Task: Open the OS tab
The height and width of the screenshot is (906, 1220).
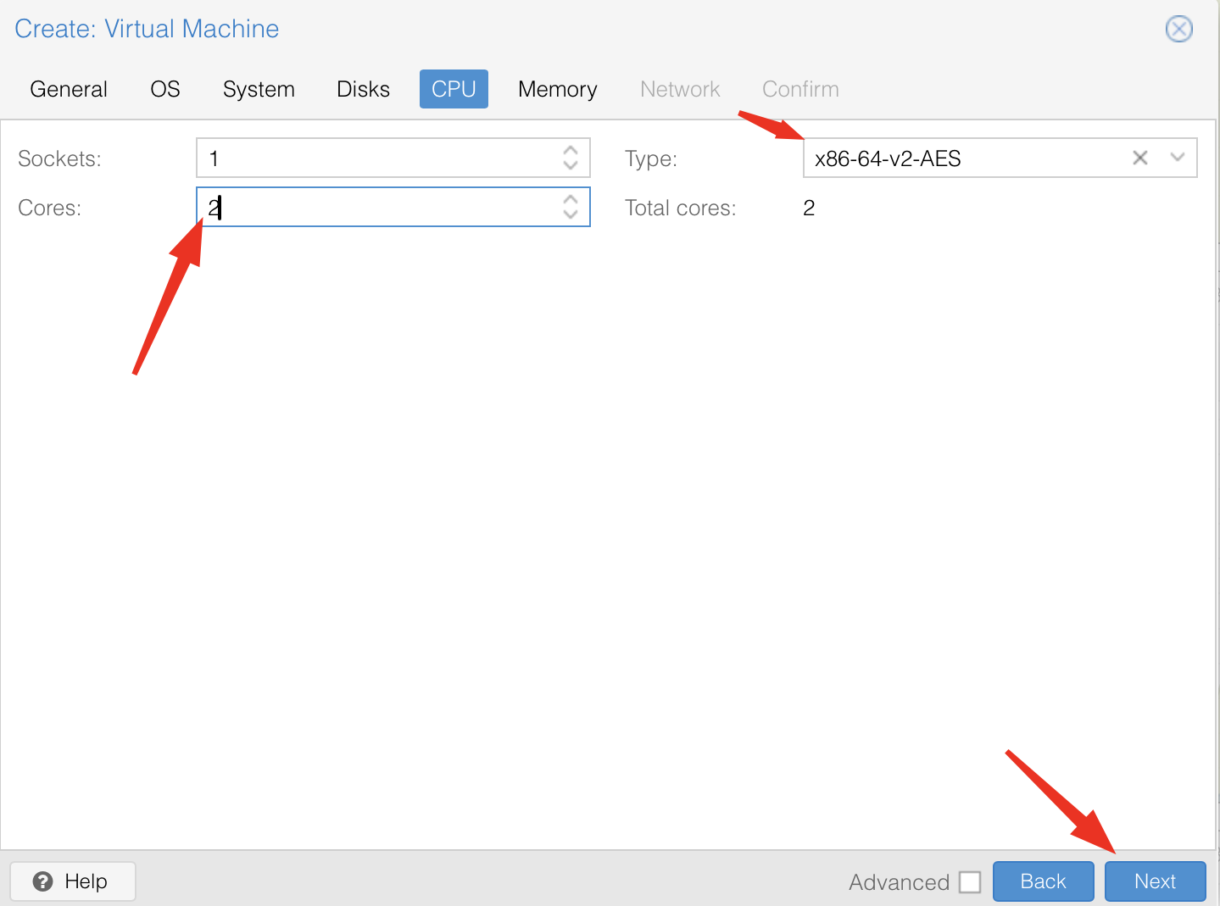Action: [x=165, y=89]
